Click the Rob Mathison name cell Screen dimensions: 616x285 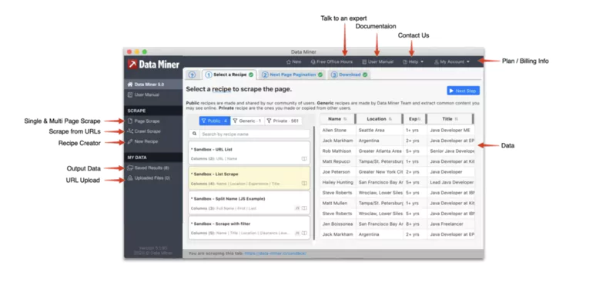coord(338,151)
